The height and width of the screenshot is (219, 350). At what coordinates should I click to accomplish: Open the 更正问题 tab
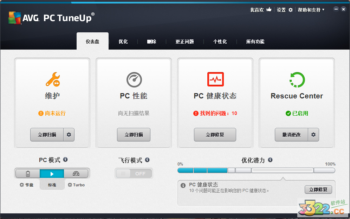coord(184,41)
